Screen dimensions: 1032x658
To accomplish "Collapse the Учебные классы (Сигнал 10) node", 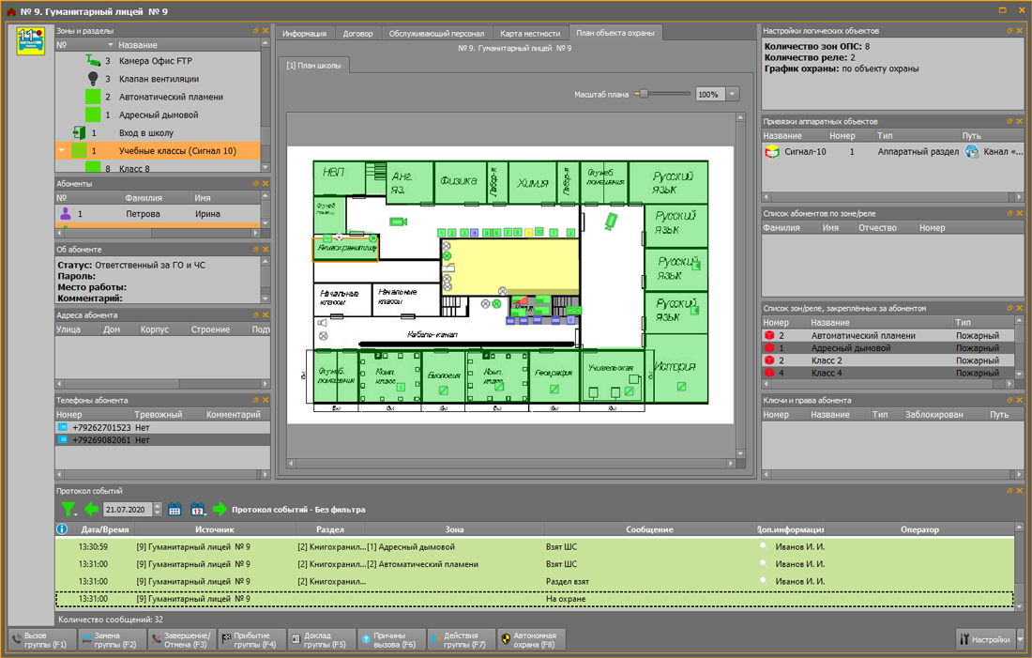I will [x=62, y=150].
